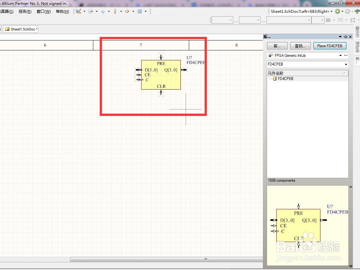The width and height of the screenshot is (360, 270).
Task: Click the FD4CPEB component icon in list
Action: pyautogui.click(x=275, y=79)
